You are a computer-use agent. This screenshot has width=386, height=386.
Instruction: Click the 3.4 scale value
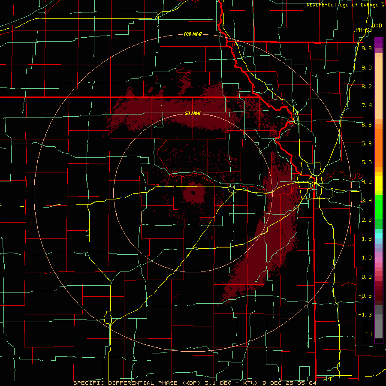(x=367, y=201)
